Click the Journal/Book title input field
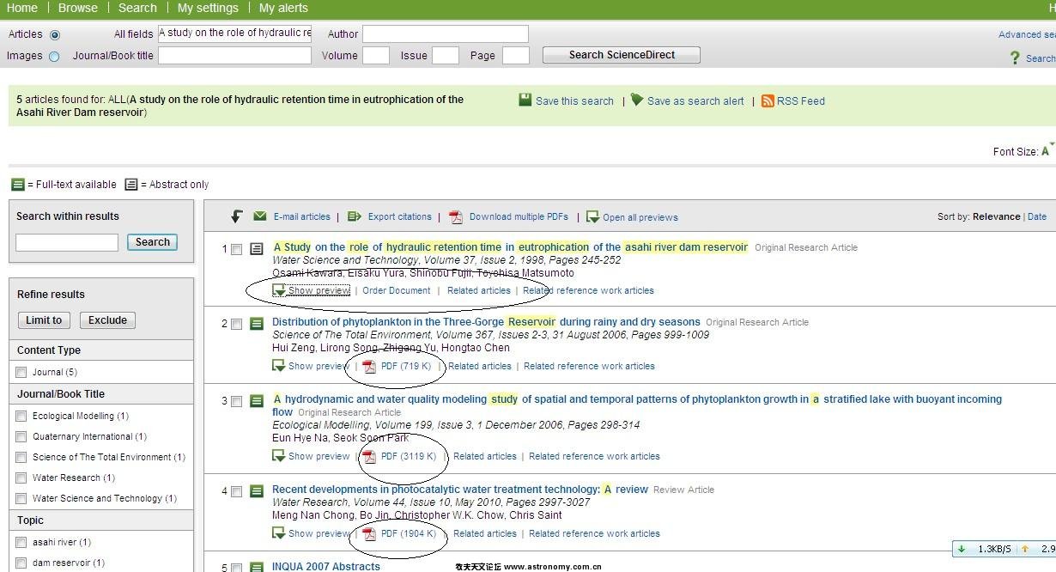 [x=234, y=56]
